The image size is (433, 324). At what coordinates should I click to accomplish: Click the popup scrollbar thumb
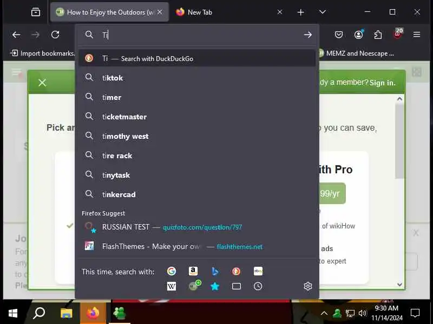(399, 141)
